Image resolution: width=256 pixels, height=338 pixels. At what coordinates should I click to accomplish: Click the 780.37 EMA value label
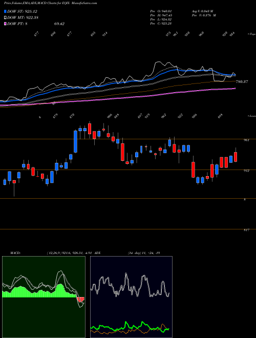[242, 82]
